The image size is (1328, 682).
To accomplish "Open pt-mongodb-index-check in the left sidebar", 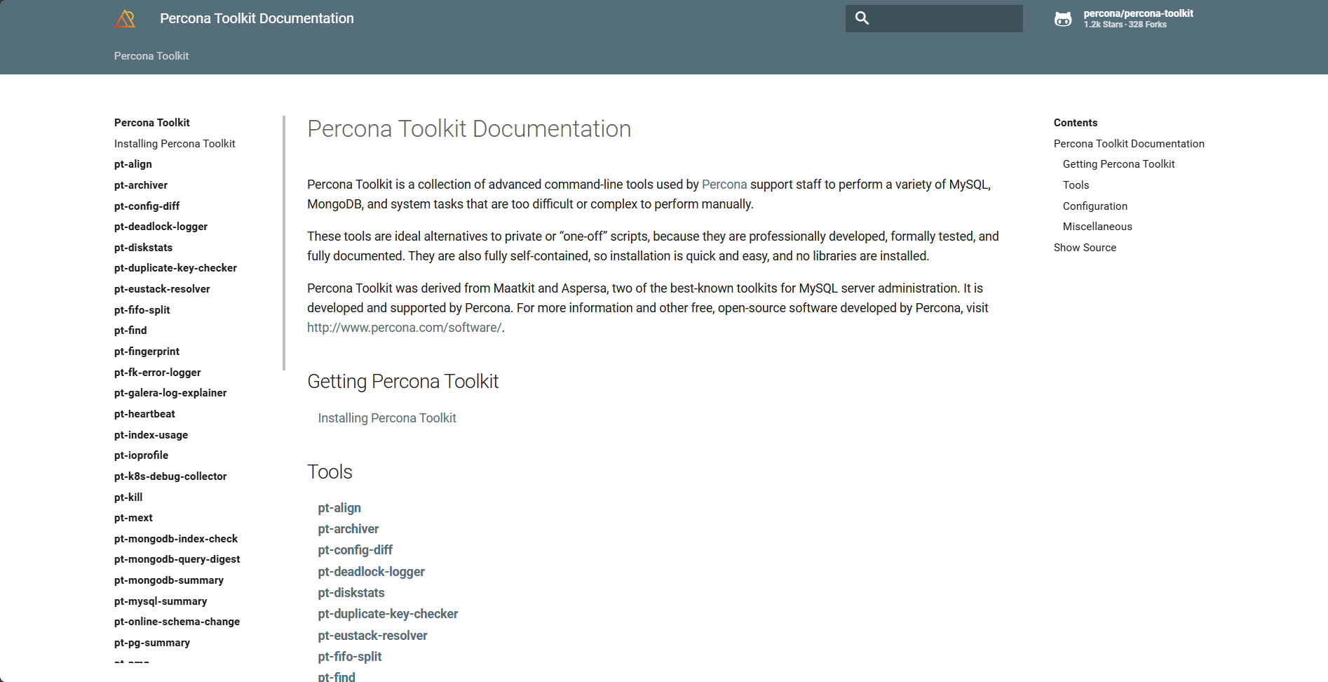I will pyautogui.click(x=176, y=539).
